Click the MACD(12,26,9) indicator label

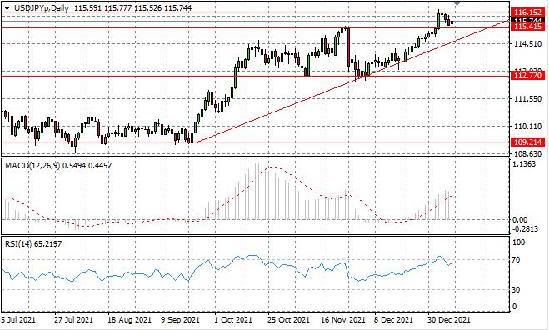point(32,165)
